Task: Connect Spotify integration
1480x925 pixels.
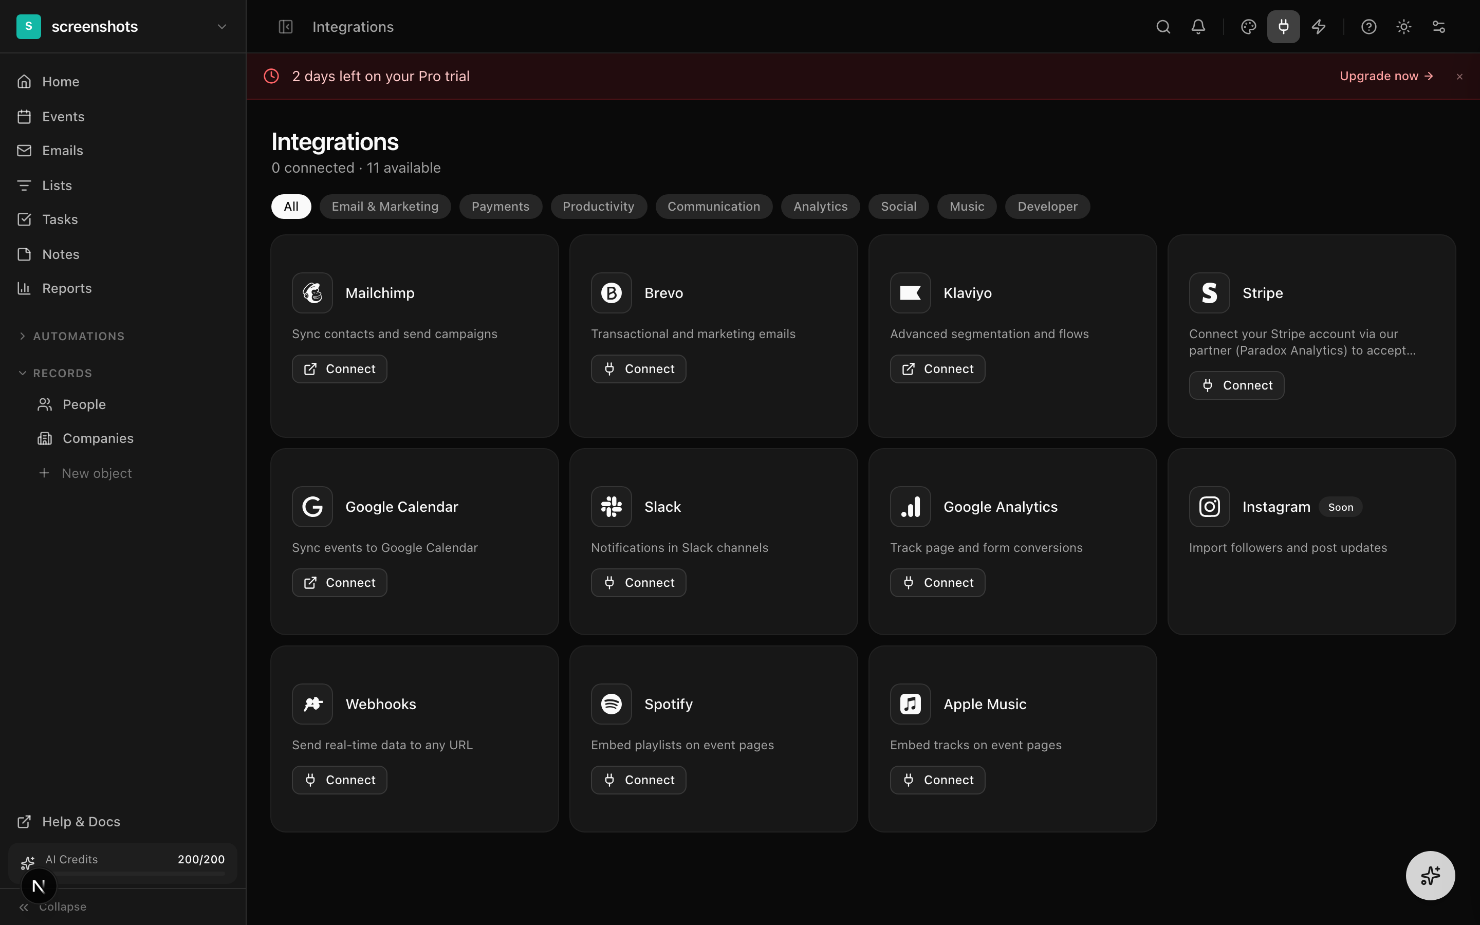Action: pyautogui.click(x=638, y=780)
